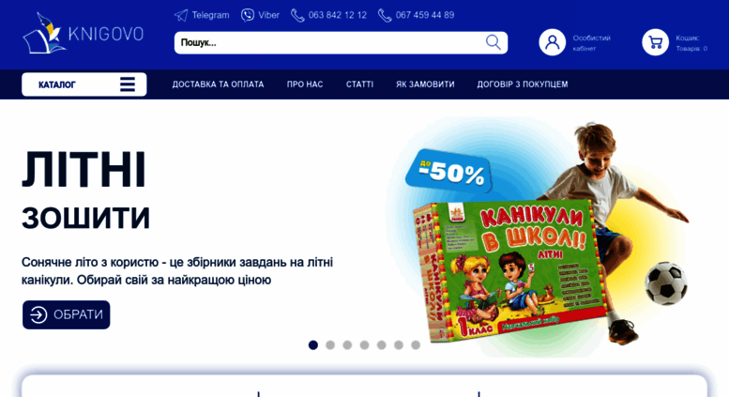Open personal account user icon
This screenshot has width=729, height=397.
coord(552,42)
